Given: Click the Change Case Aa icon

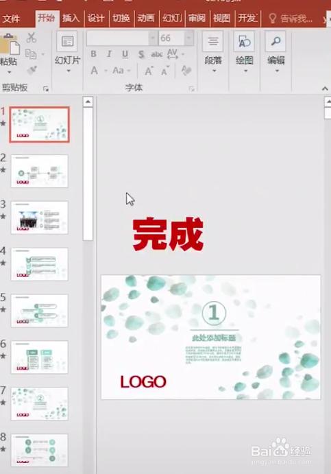Looking at the screenshot, I should click(x=118, y=71).
